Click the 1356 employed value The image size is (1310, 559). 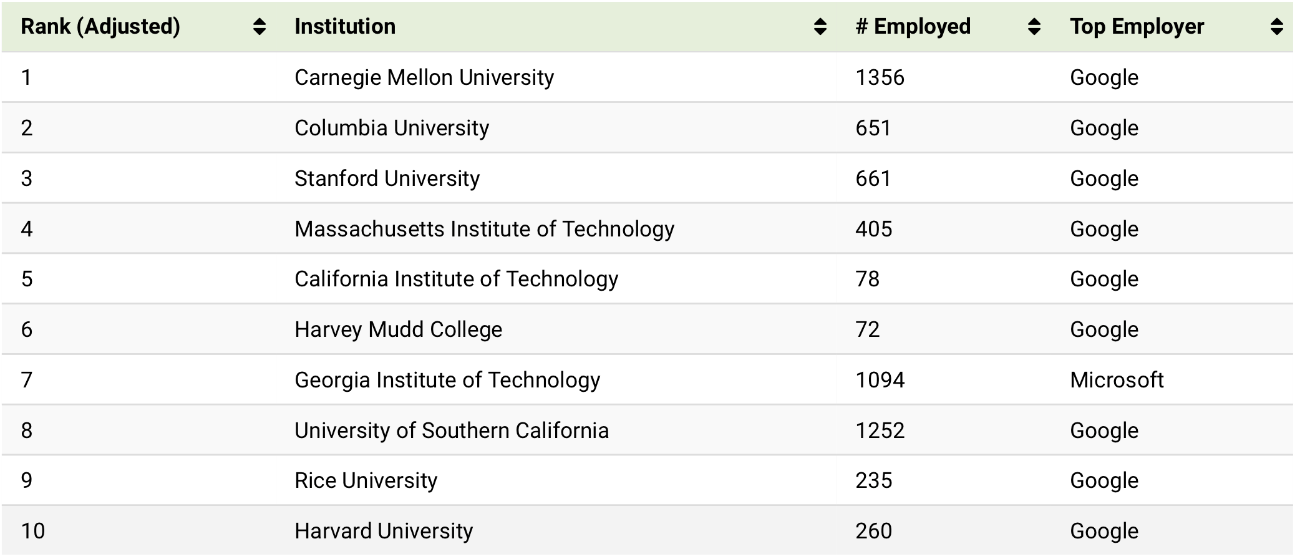tap(880, 77)
